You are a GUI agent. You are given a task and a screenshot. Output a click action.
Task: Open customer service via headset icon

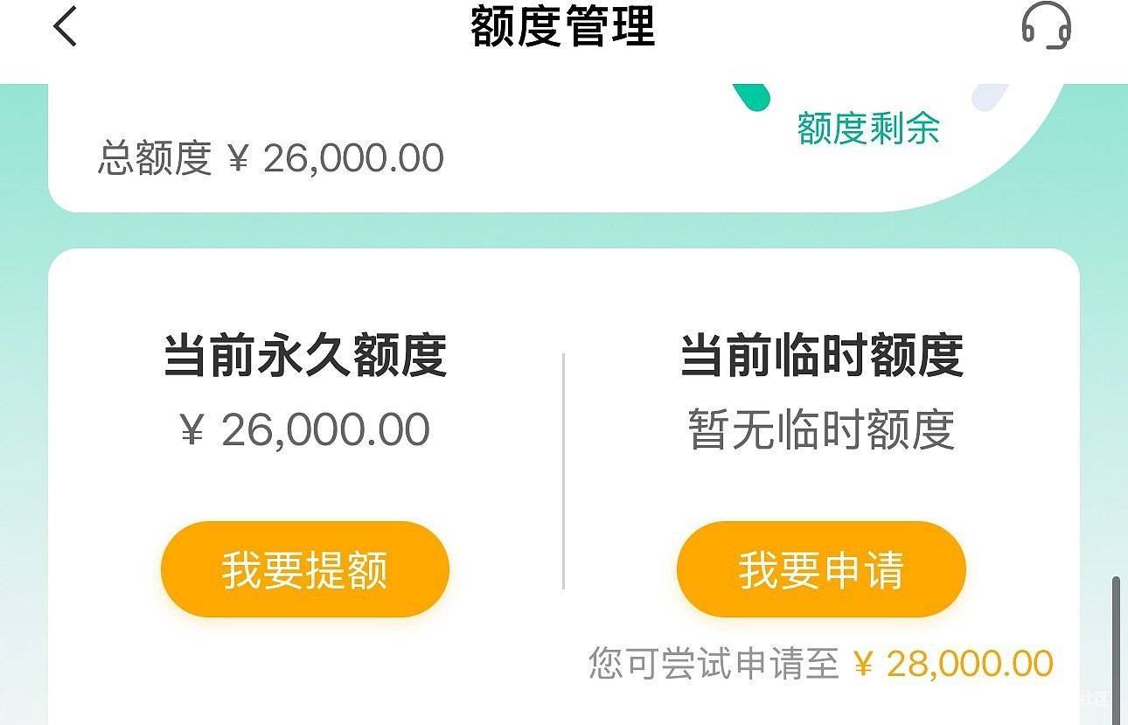[1047, 26]
